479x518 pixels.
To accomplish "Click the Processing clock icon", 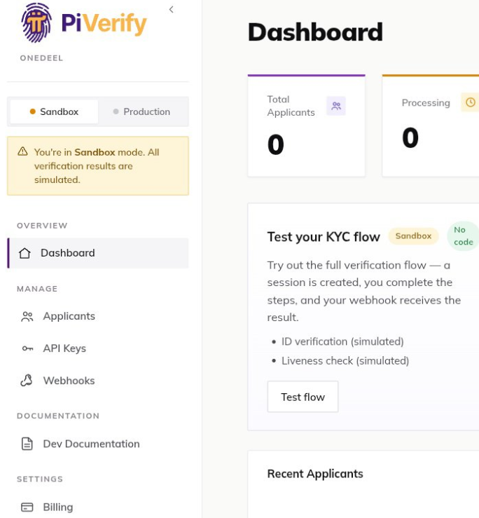I will (x=470, y=102).
